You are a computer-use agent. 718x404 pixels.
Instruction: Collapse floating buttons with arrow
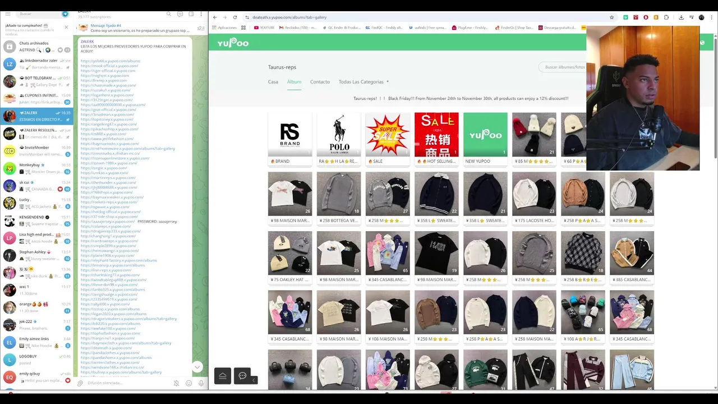tap(254, 380)
